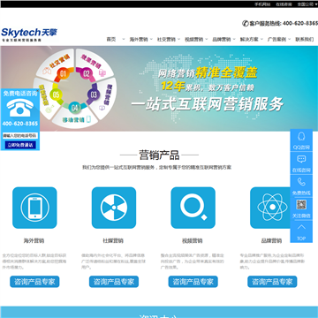The height and width of the screenshot is (318, 318).
Task: Click the 手机网站 link in top bar
Action: pyautogui.click(x=262, y=4)
